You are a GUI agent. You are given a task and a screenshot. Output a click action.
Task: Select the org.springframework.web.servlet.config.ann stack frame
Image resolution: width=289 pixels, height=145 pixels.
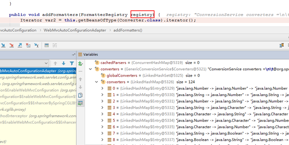tap(38, 77)
